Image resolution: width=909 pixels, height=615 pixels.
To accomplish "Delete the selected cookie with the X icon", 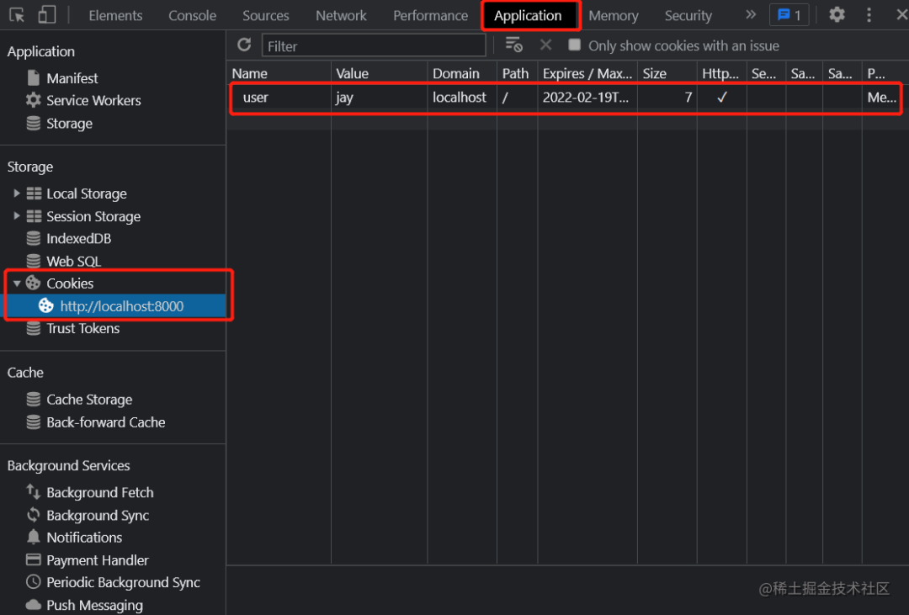I will pyautogui.click(x=545, y=45).
